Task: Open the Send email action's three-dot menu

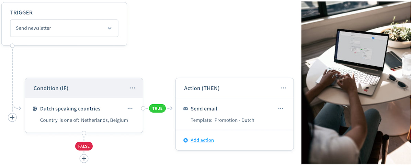Action: (x=281, y=109)
